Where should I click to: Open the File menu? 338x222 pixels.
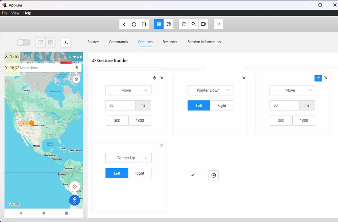(x=5, y=13)
